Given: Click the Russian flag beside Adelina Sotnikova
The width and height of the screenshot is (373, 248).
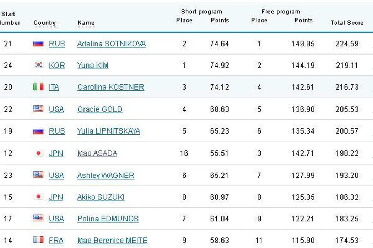Looking at the screenshot, I should tap(38, 44).
